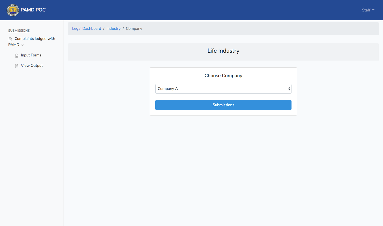Image resolution: width=383 pixels, height=226 pixels.
Task: Open View Output in sidebar
Action: pyautogui.click(x=32, y=65)
